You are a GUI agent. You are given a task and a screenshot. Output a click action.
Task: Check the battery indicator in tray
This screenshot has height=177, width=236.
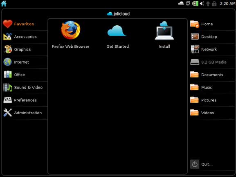click(x=195, y=3)
